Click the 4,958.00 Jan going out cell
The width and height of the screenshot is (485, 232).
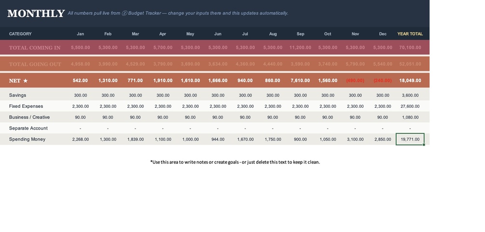81,64
